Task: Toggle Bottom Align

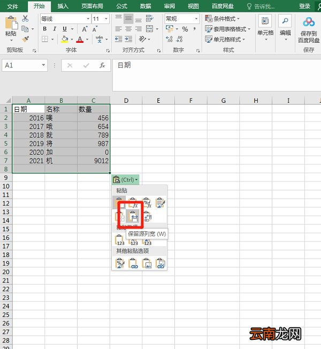Action: pos(139,19)
